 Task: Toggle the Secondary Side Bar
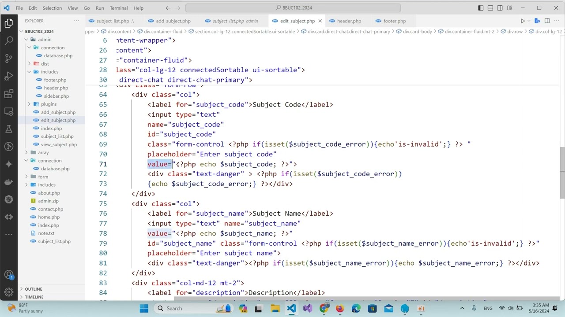coord(500,8)
